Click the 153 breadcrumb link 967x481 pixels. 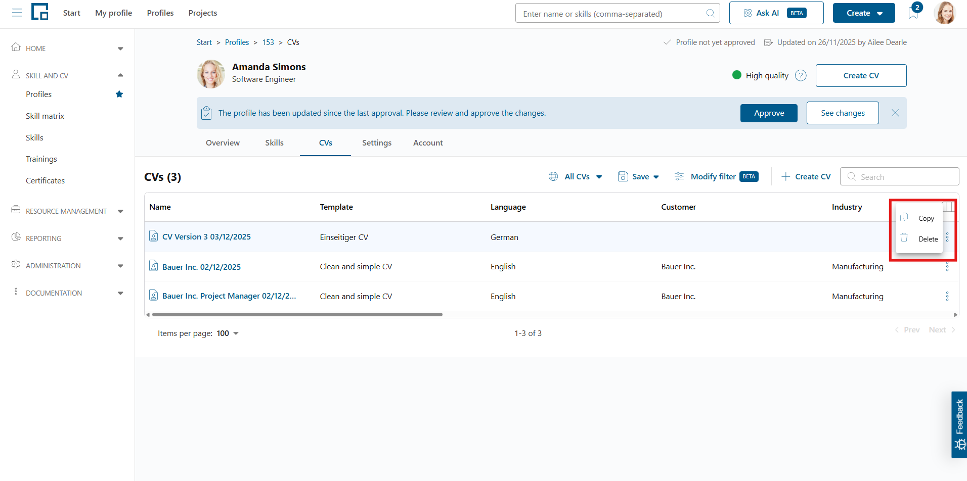coord(268,42)
